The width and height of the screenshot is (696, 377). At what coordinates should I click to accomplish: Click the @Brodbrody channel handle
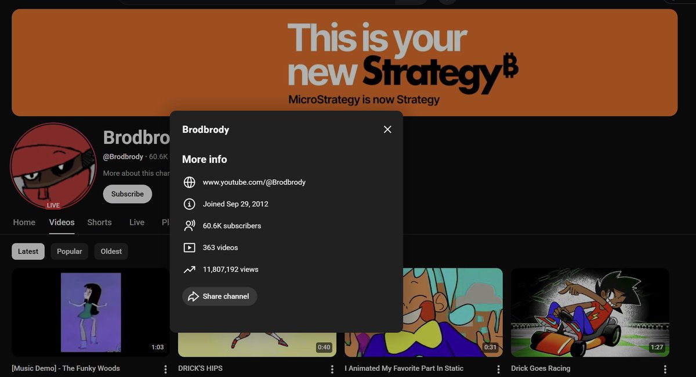pyautogui.click(x=123, y=157)
